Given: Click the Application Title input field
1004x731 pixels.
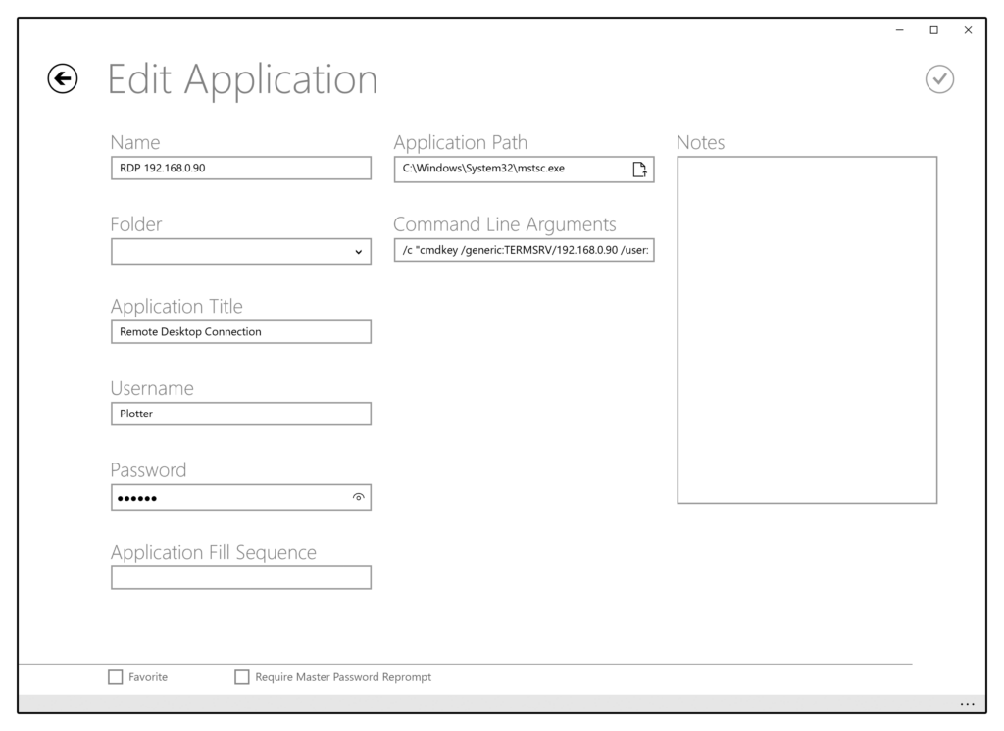Looking at the screenshot, I should tap(240, 332).
